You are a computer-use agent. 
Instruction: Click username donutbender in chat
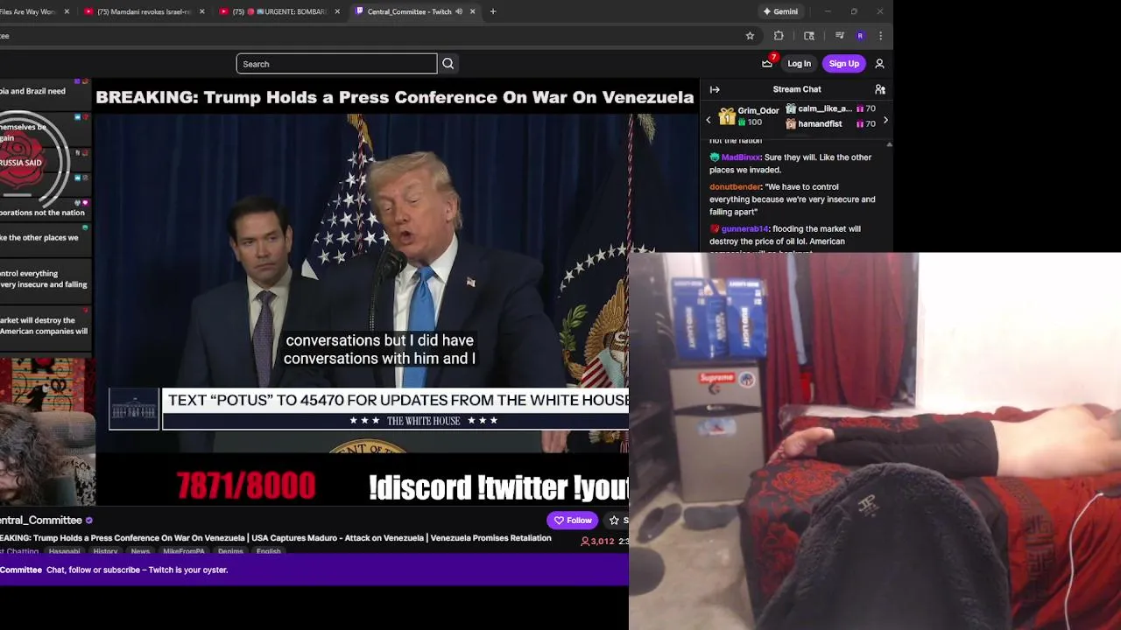point(735,187)
